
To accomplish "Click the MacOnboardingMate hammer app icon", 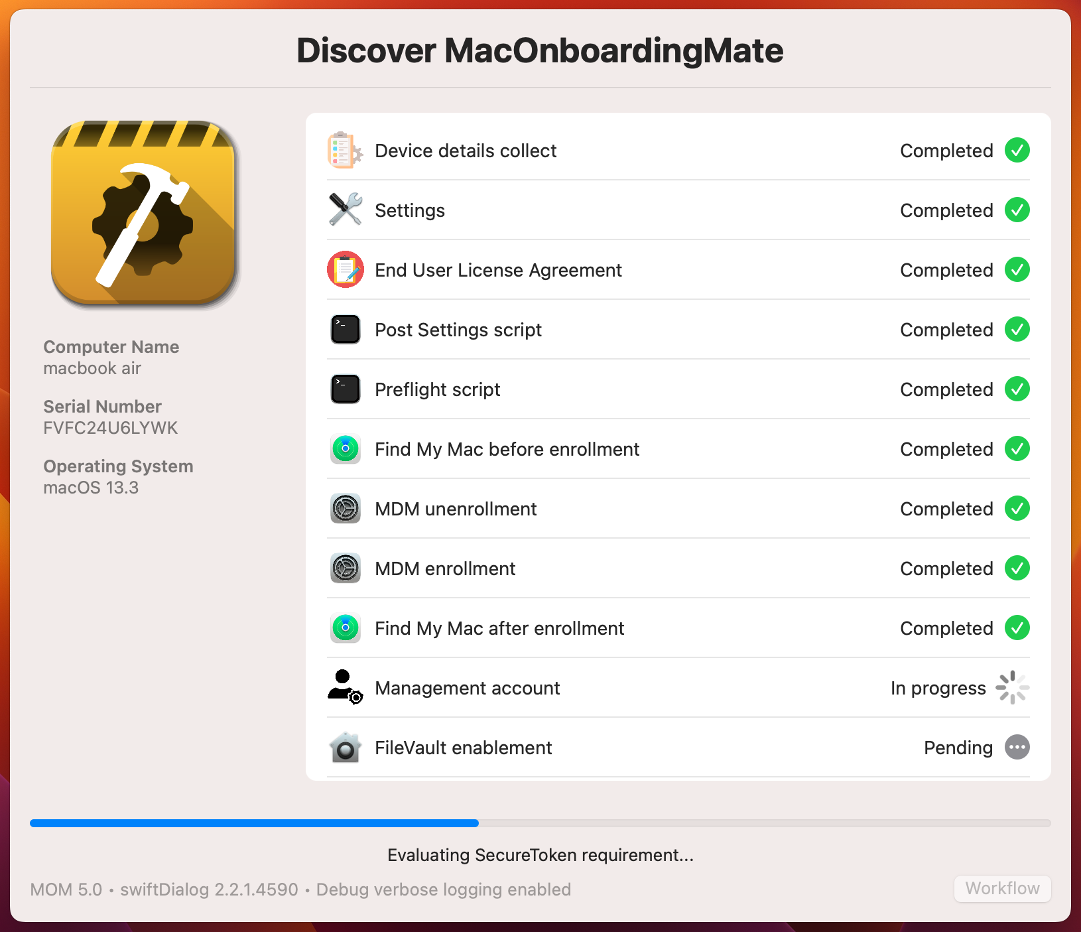I will tap(143, 214).
